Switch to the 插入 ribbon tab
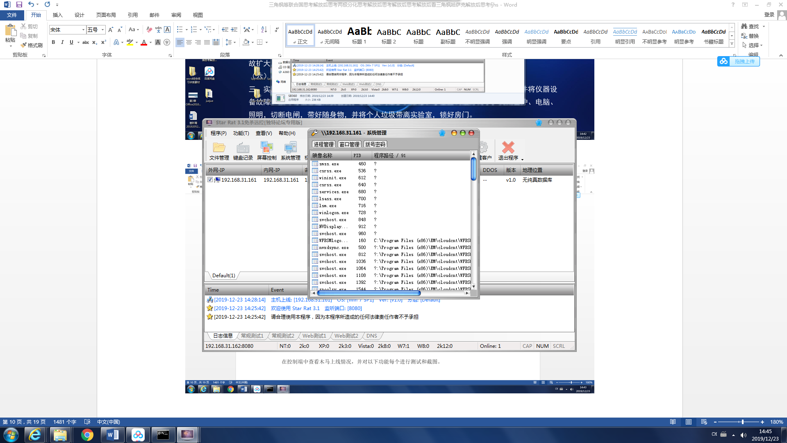Viewport: 787px width, 443px height. (57, 15)
